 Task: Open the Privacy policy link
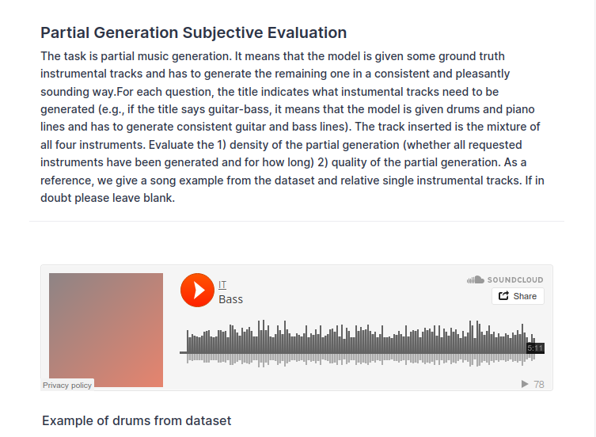click(67, 385)
